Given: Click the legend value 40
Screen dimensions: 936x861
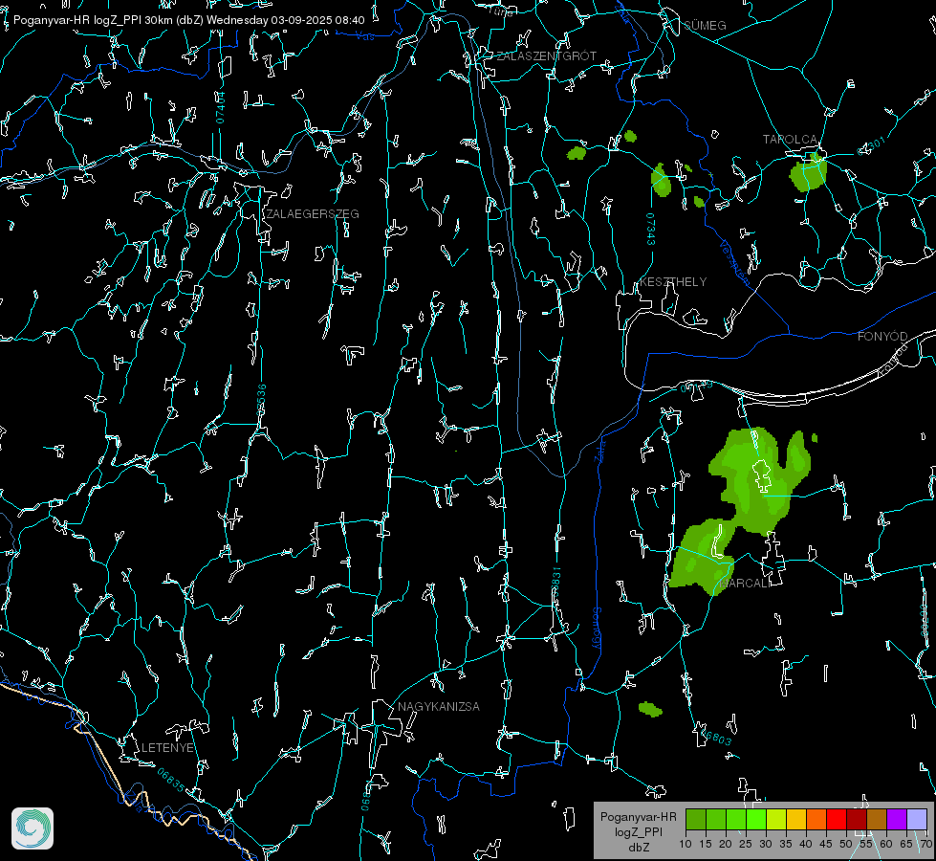Looking at the screenshot, I should coord(806,844).
